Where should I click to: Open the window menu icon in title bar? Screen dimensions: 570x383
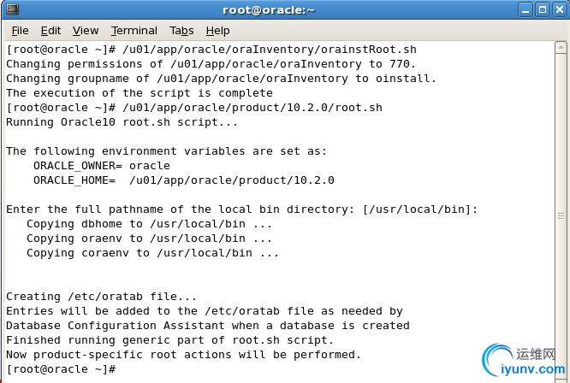pos(10,9)
